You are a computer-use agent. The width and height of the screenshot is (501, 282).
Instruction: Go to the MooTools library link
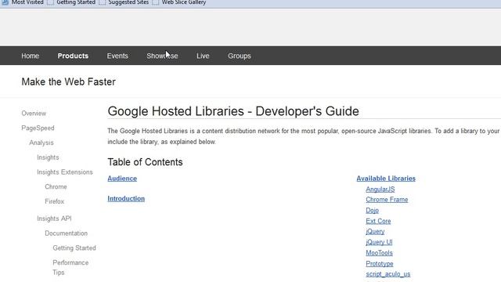[x=379, y=253]
